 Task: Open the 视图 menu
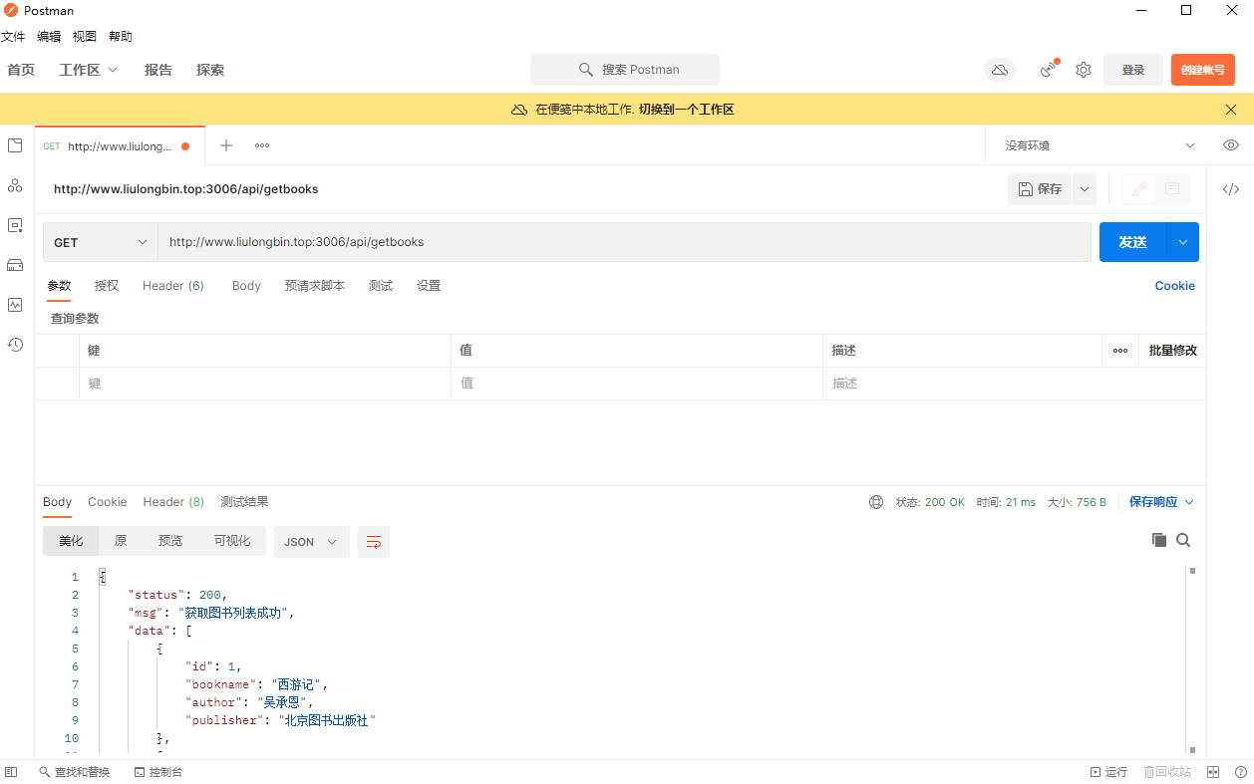85,37
